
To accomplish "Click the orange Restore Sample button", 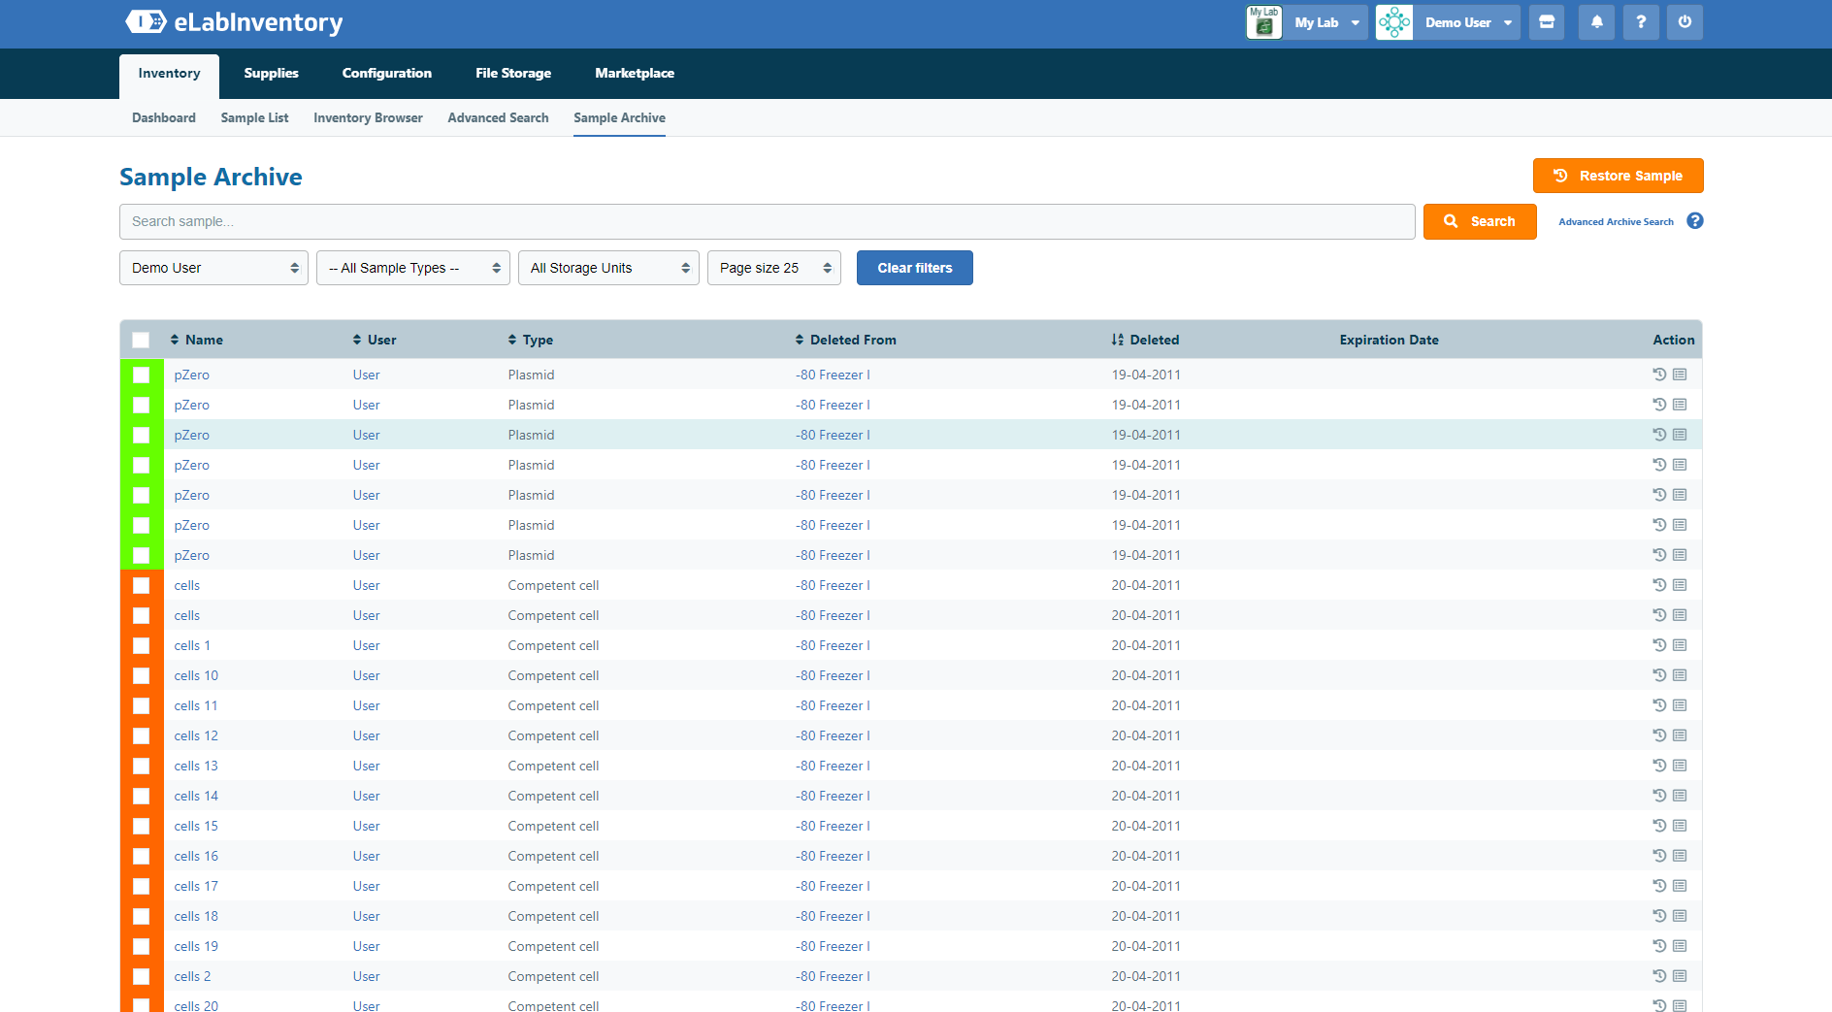I will (1618, 176).
